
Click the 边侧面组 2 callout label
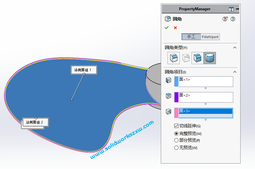pyautogui.click(x=36, y=122)
